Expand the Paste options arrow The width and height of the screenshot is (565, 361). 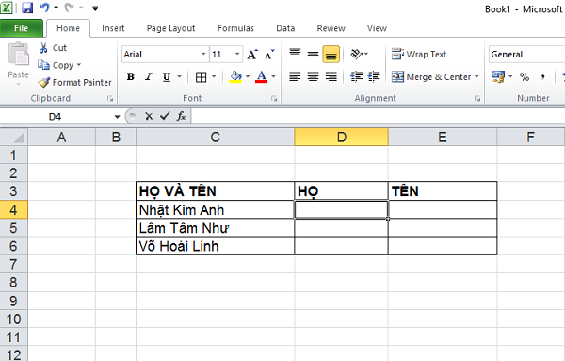click(19, 85)
